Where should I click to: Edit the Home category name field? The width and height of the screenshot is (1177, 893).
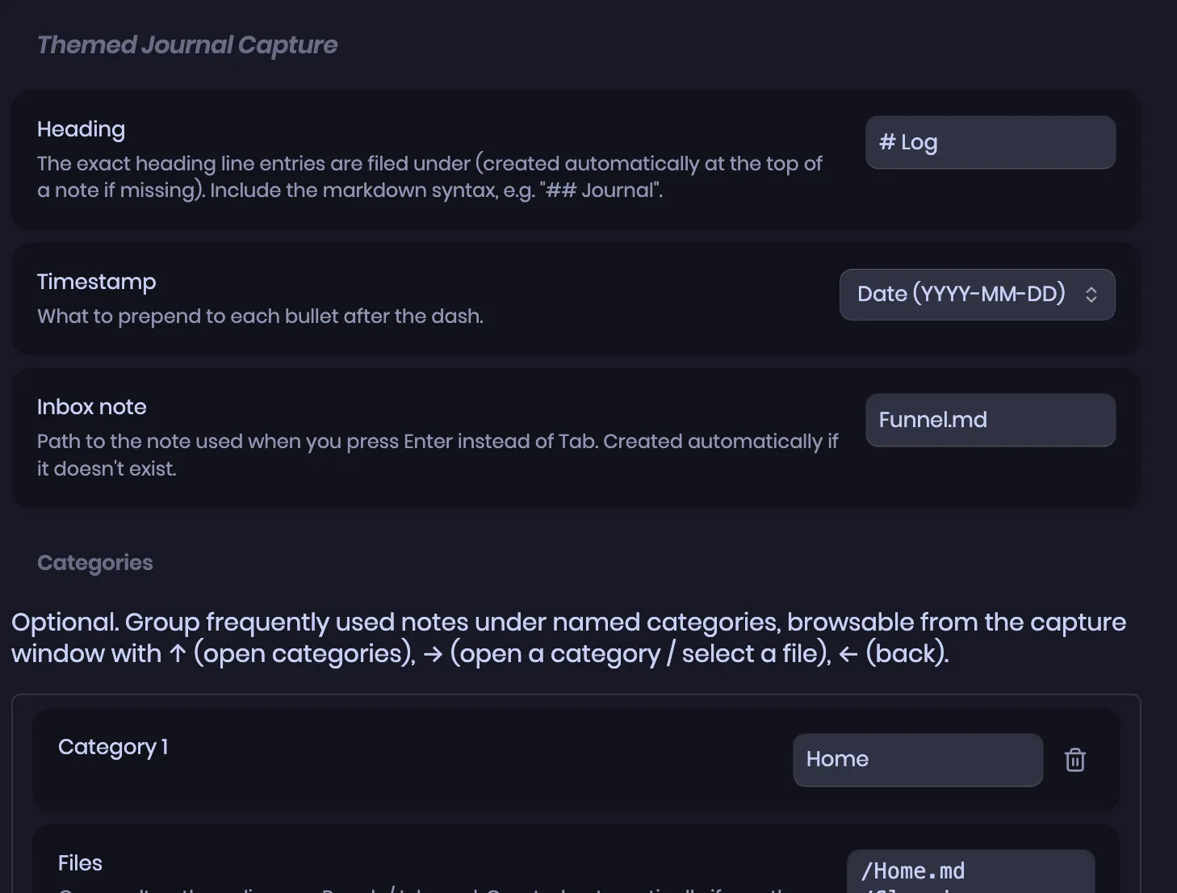pos(918,760)
